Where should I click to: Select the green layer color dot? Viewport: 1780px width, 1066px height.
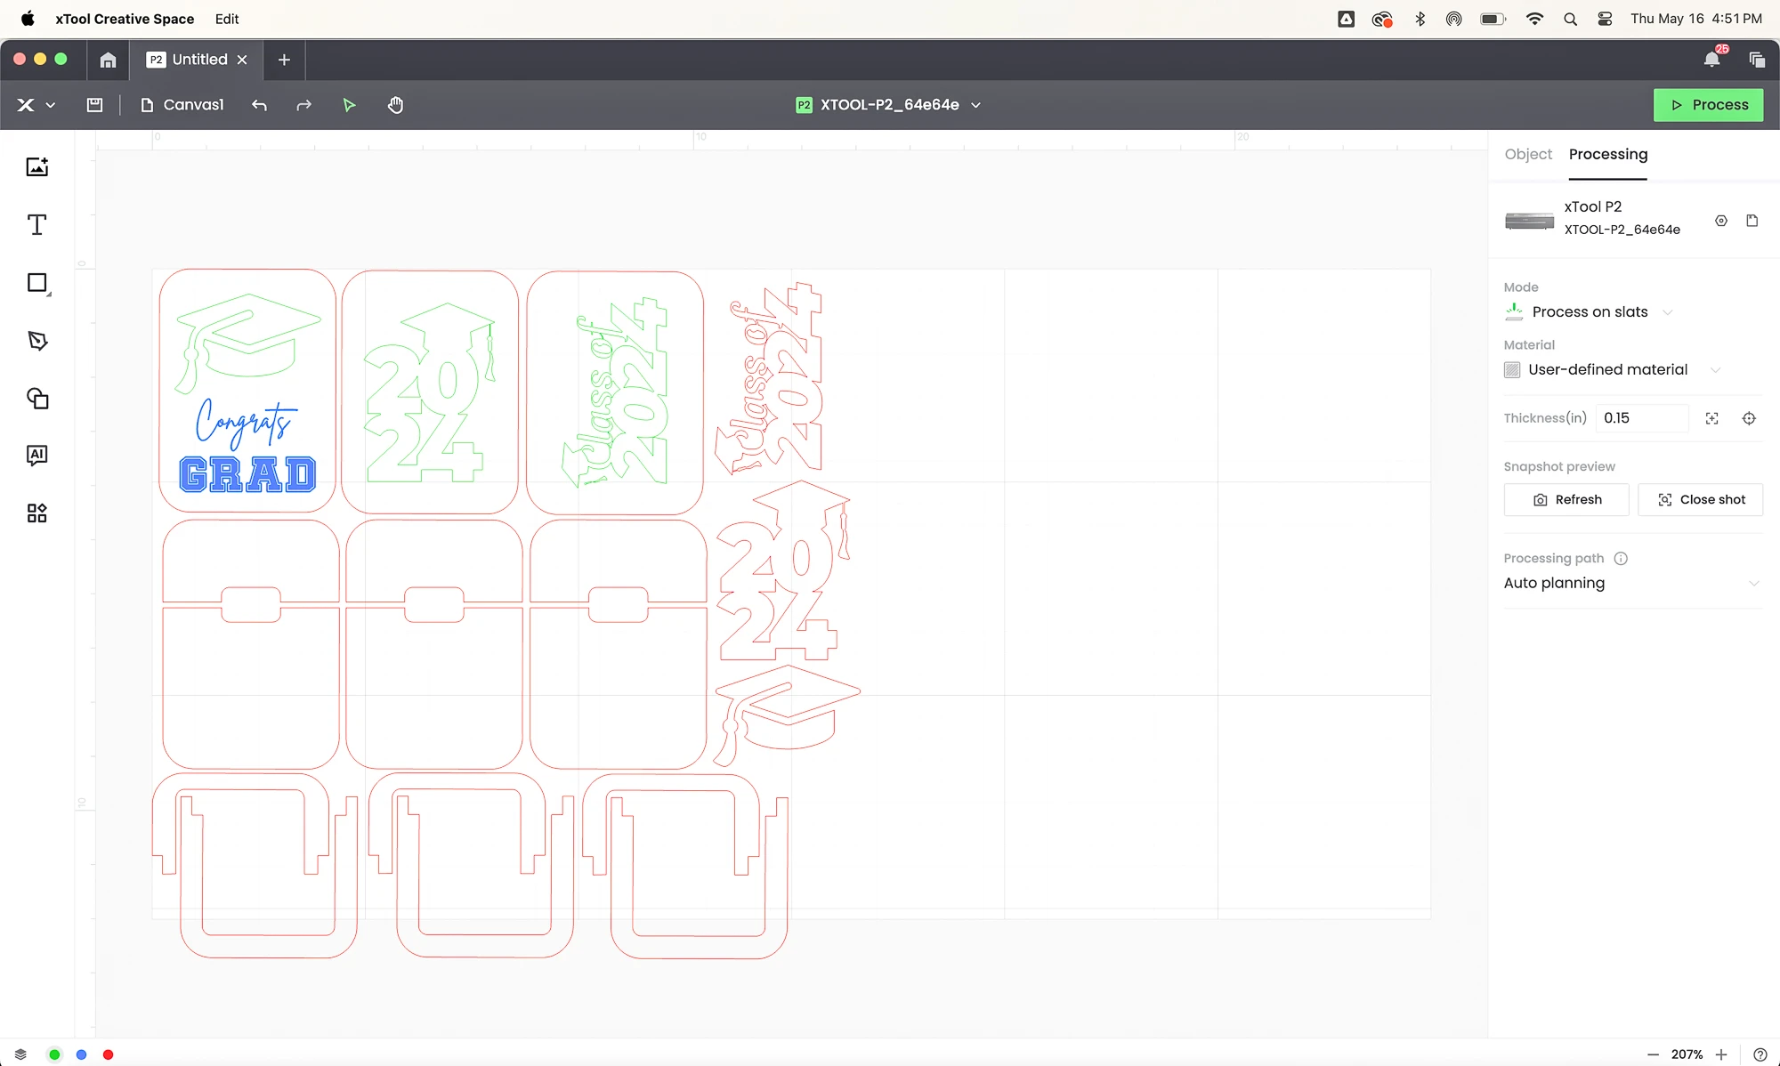54,1054
